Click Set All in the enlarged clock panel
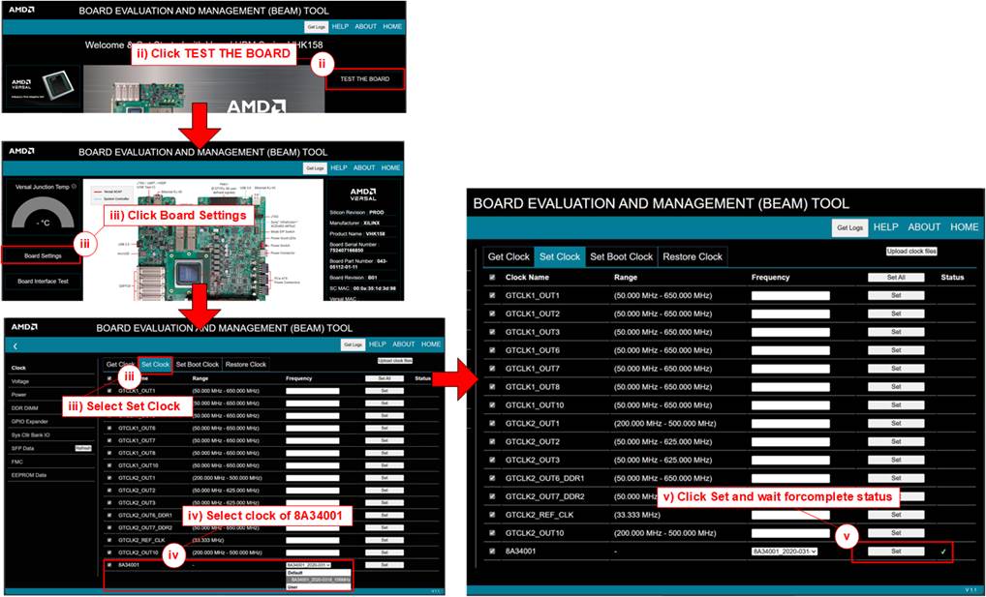This screenshot has width=986, height=597. point(896,277)
